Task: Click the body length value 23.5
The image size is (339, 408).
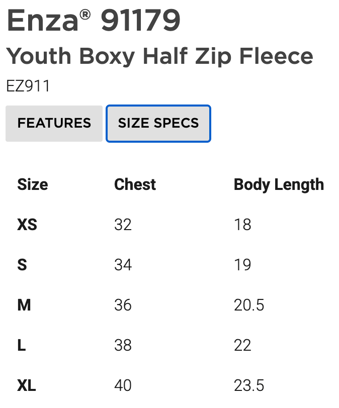Action: click(x=249, y=385)
